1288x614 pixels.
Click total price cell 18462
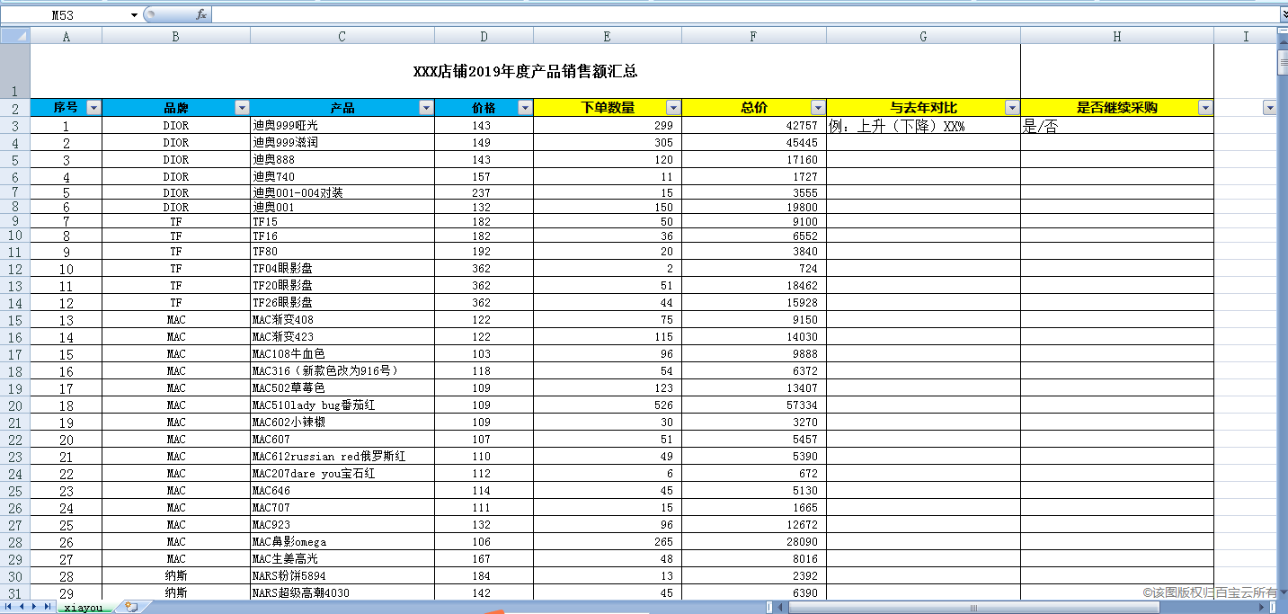tap(754, 286)
